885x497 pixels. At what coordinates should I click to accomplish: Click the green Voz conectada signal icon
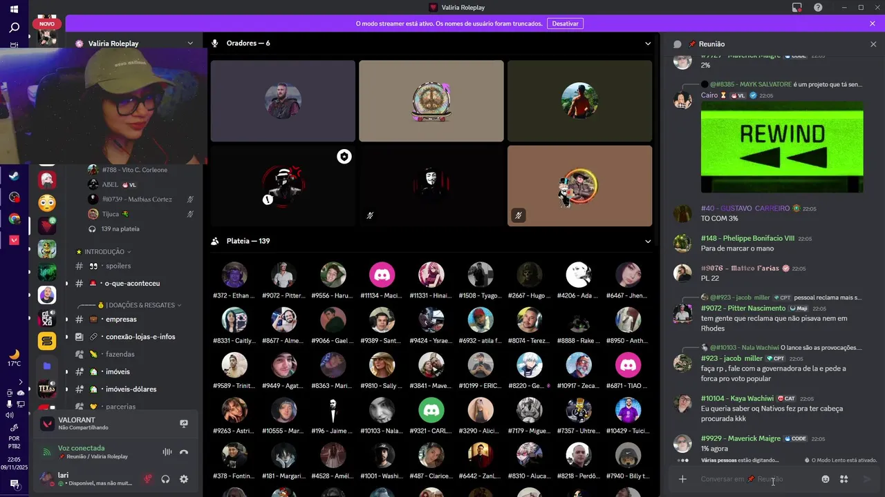point(47,452)
